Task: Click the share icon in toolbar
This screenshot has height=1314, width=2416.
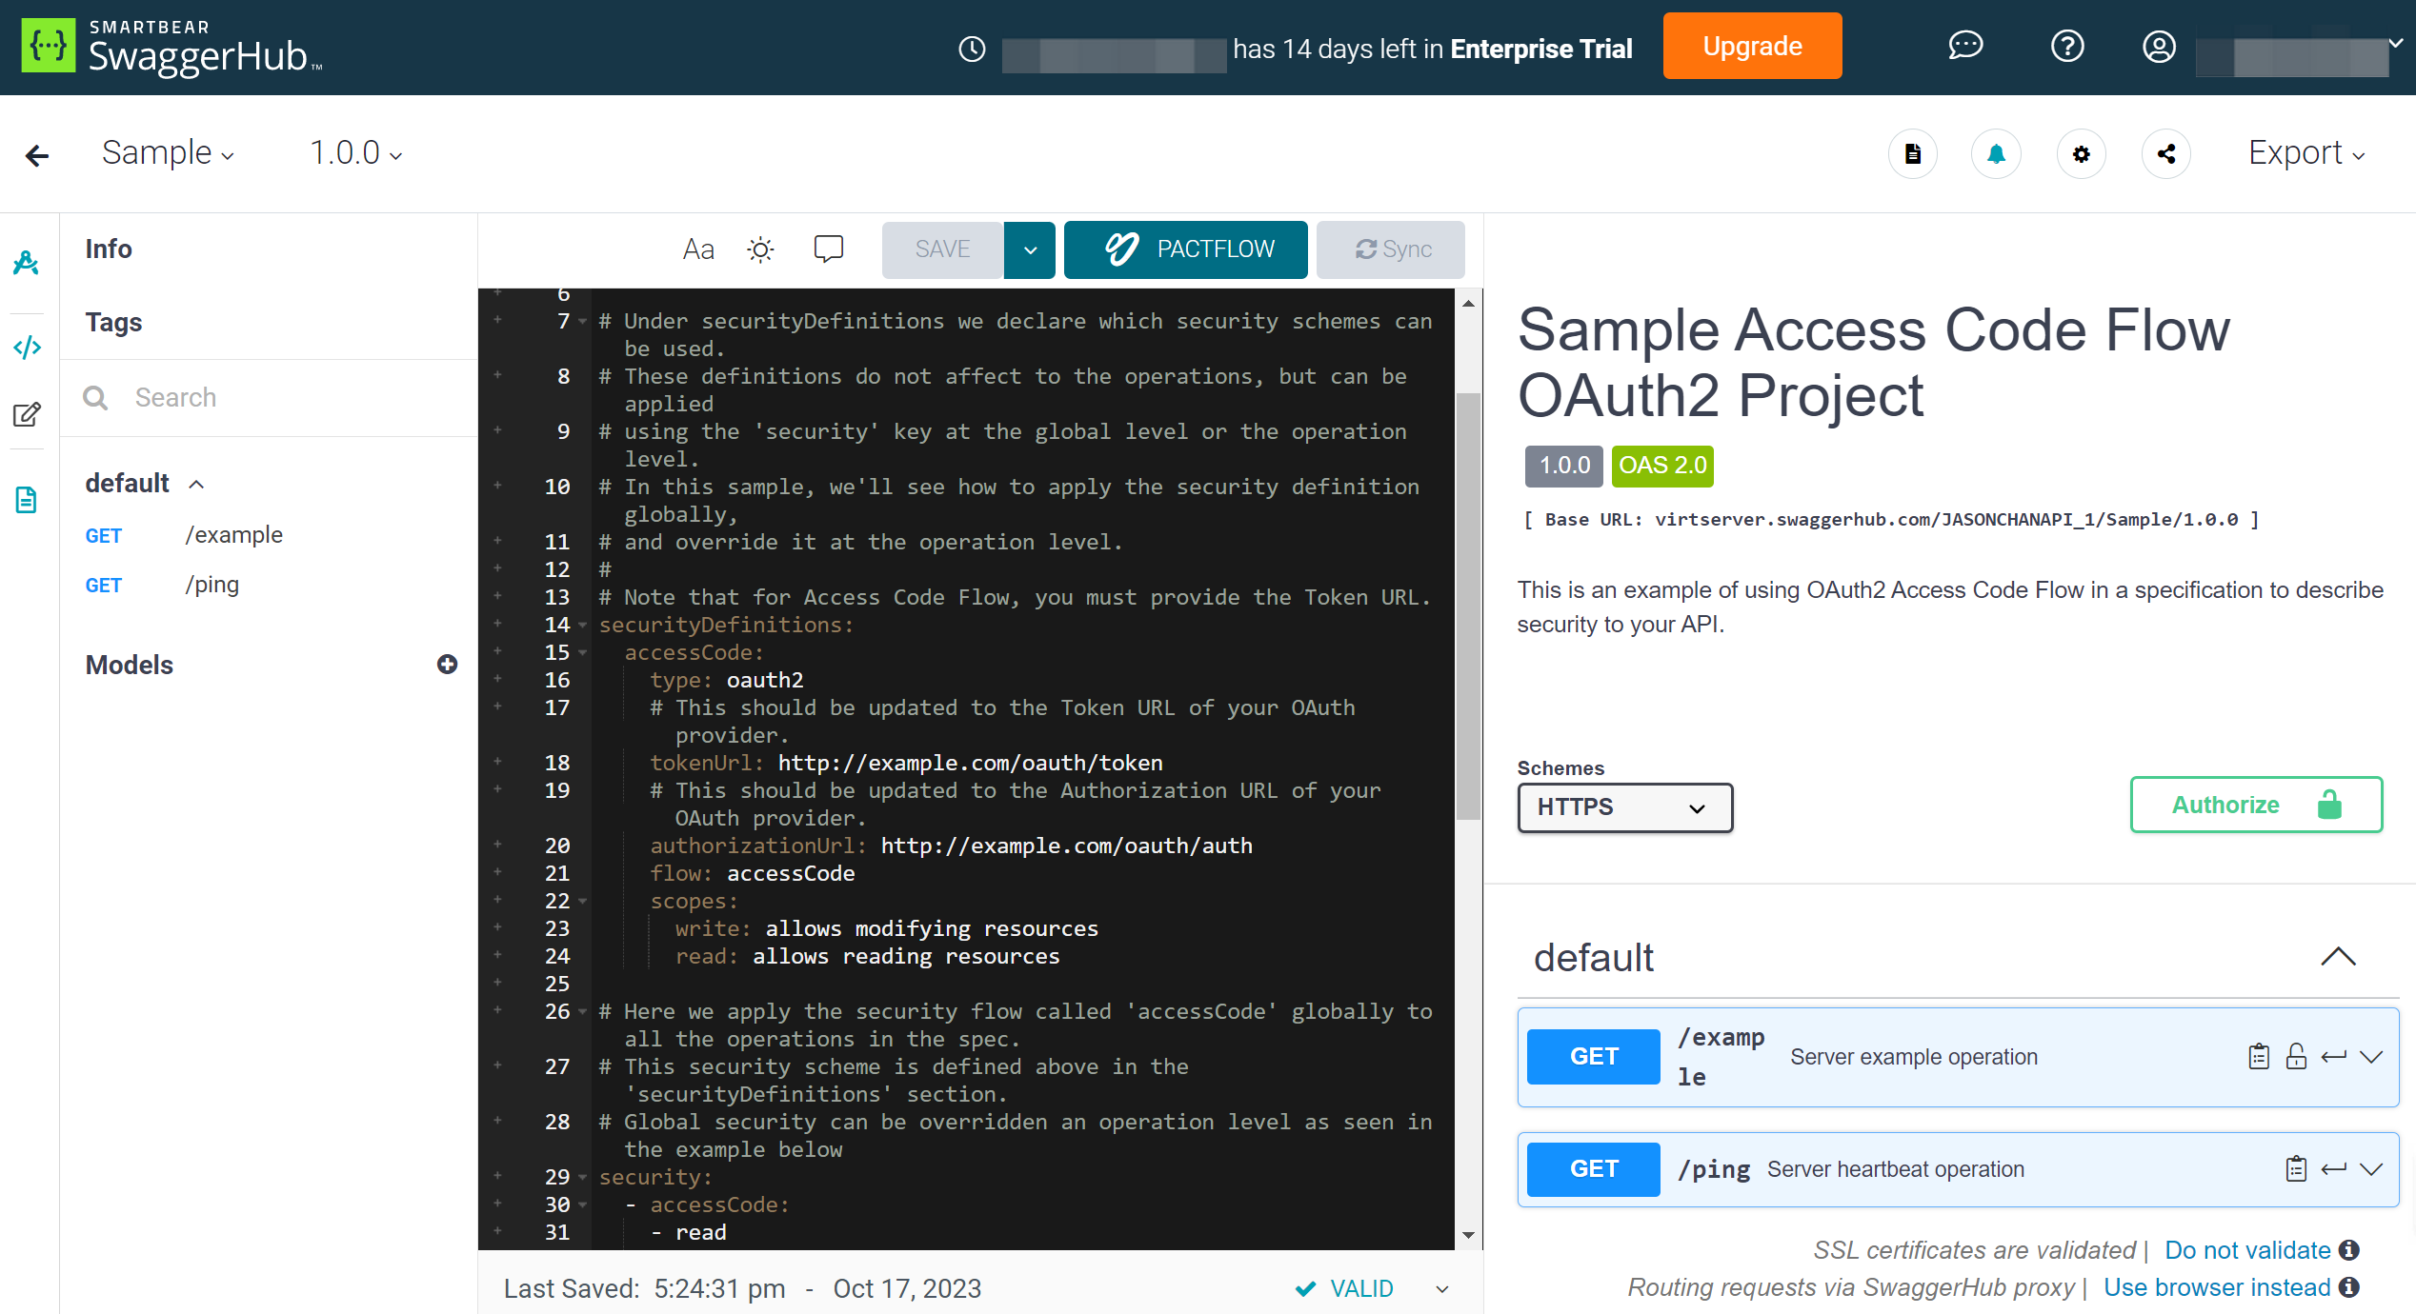Action: point(2168,153)
